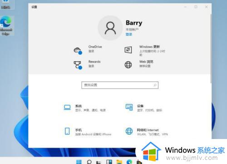Click the Settings window vertical scrollbar

click(x=211, y=49)
